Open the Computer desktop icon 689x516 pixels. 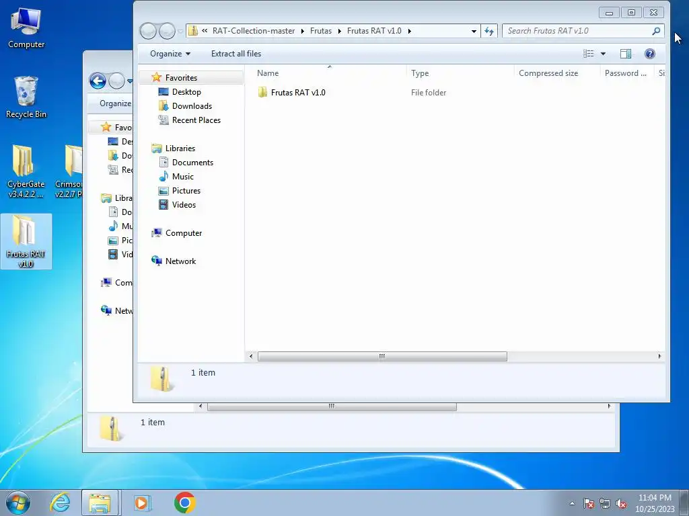click(26, 28)
